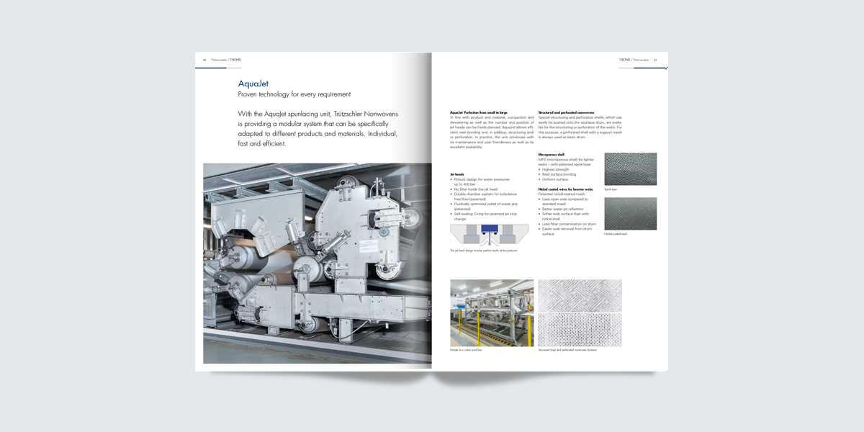The width and height of the screenshot is (864, 432).
Task: Click the structured nonwoven top texture image
Action: [x=580, y=295]
